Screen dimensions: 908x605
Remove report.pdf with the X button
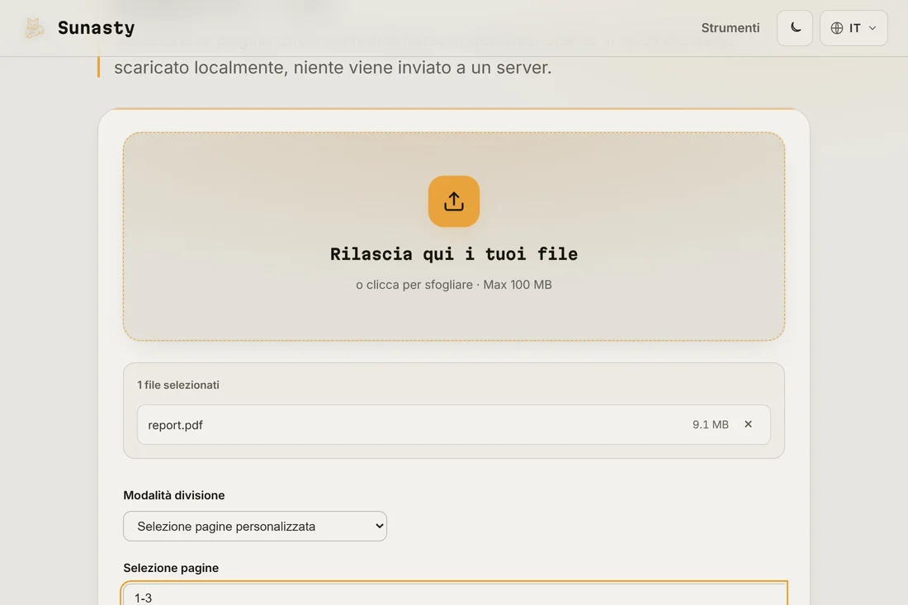(x=748, y=424)
